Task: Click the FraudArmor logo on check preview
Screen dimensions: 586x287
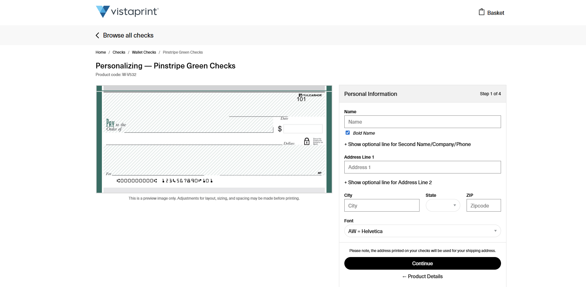Action: coord(310,95)
